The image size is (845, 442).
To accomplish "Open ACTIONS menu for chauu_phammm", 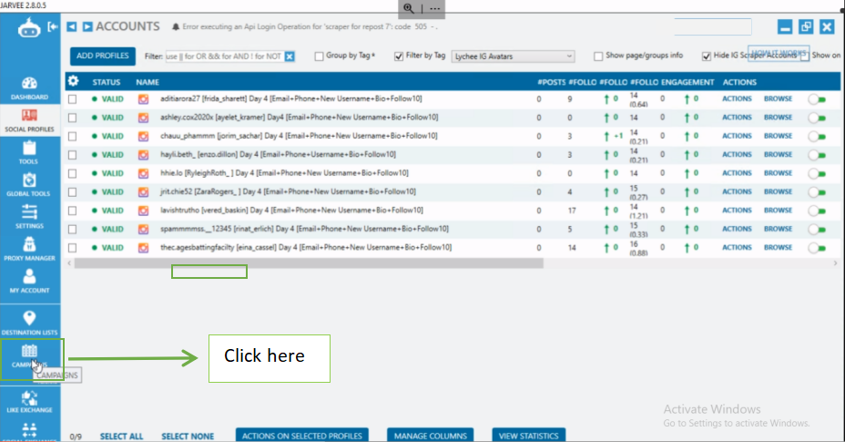I will point(737,136).
